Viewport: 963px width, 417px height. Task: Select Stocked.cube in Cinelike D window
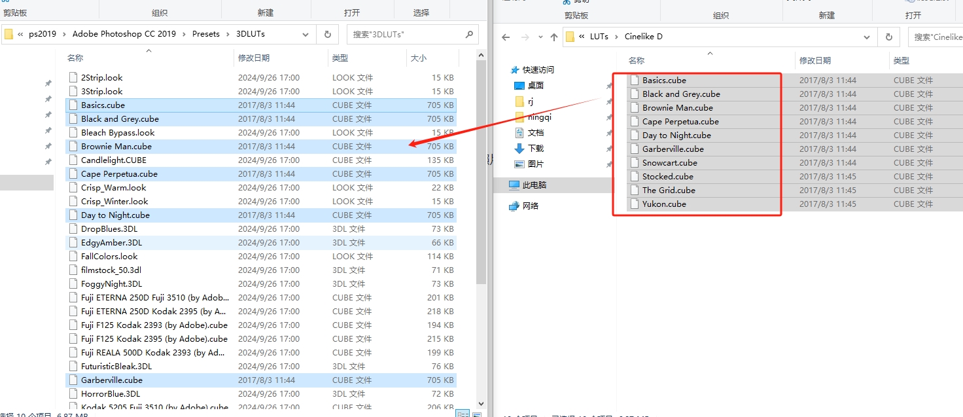tap(794, 176)
